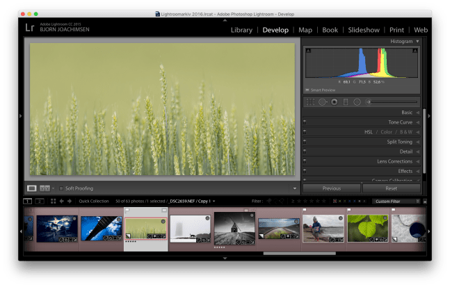Click the main window display button 1
The height and width of the screenshot is (287, 450).
tap(27, 202)
